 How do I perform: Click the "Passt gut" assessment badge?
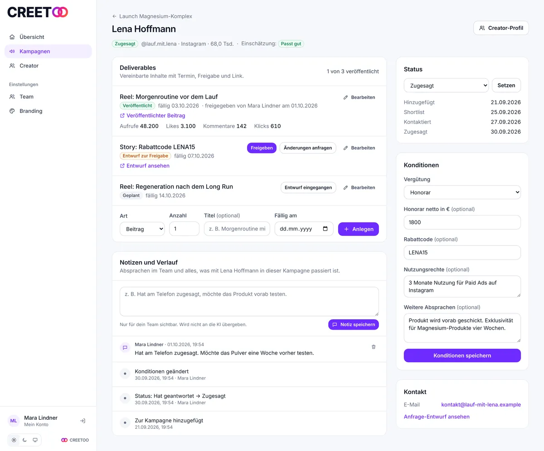pyautogui.click(x=291, y=44)
